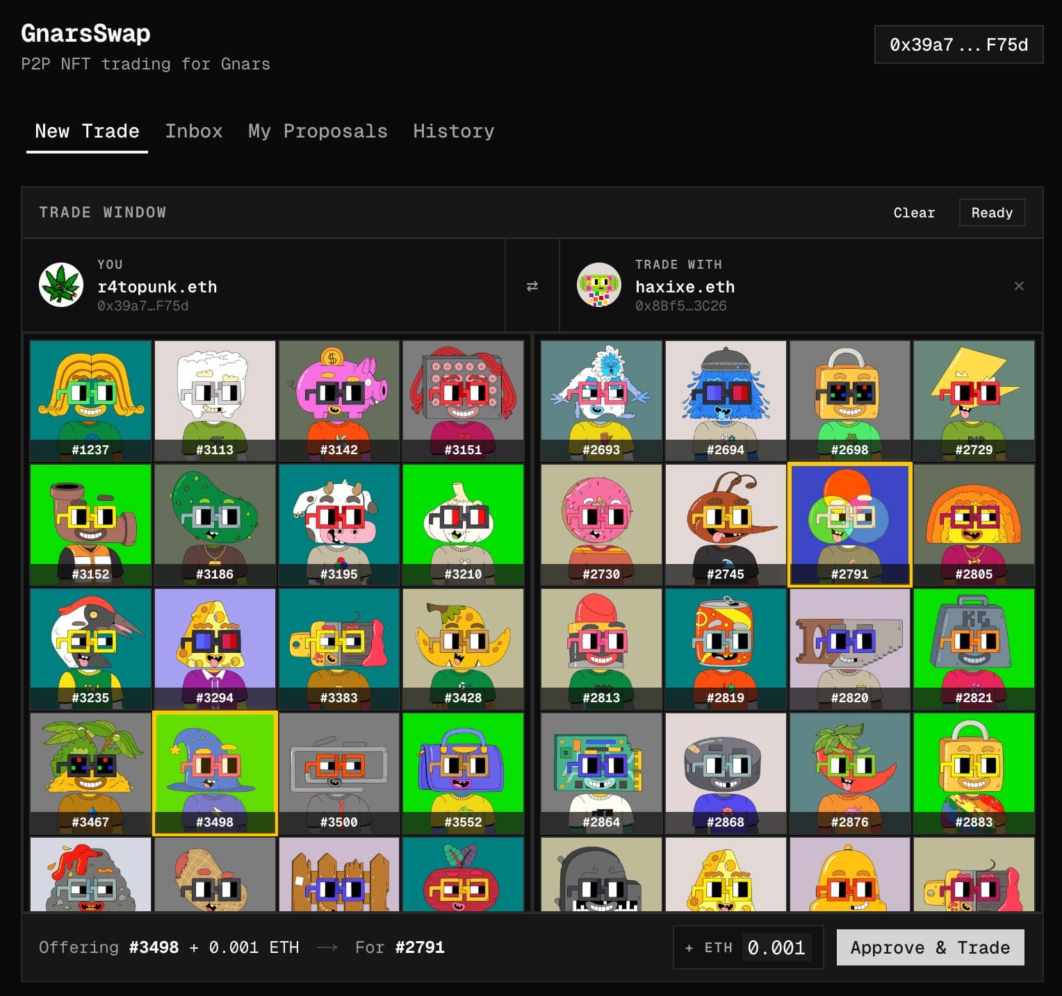
Task: Click the Clear button in Trade Window
Action: click(914, 213)
